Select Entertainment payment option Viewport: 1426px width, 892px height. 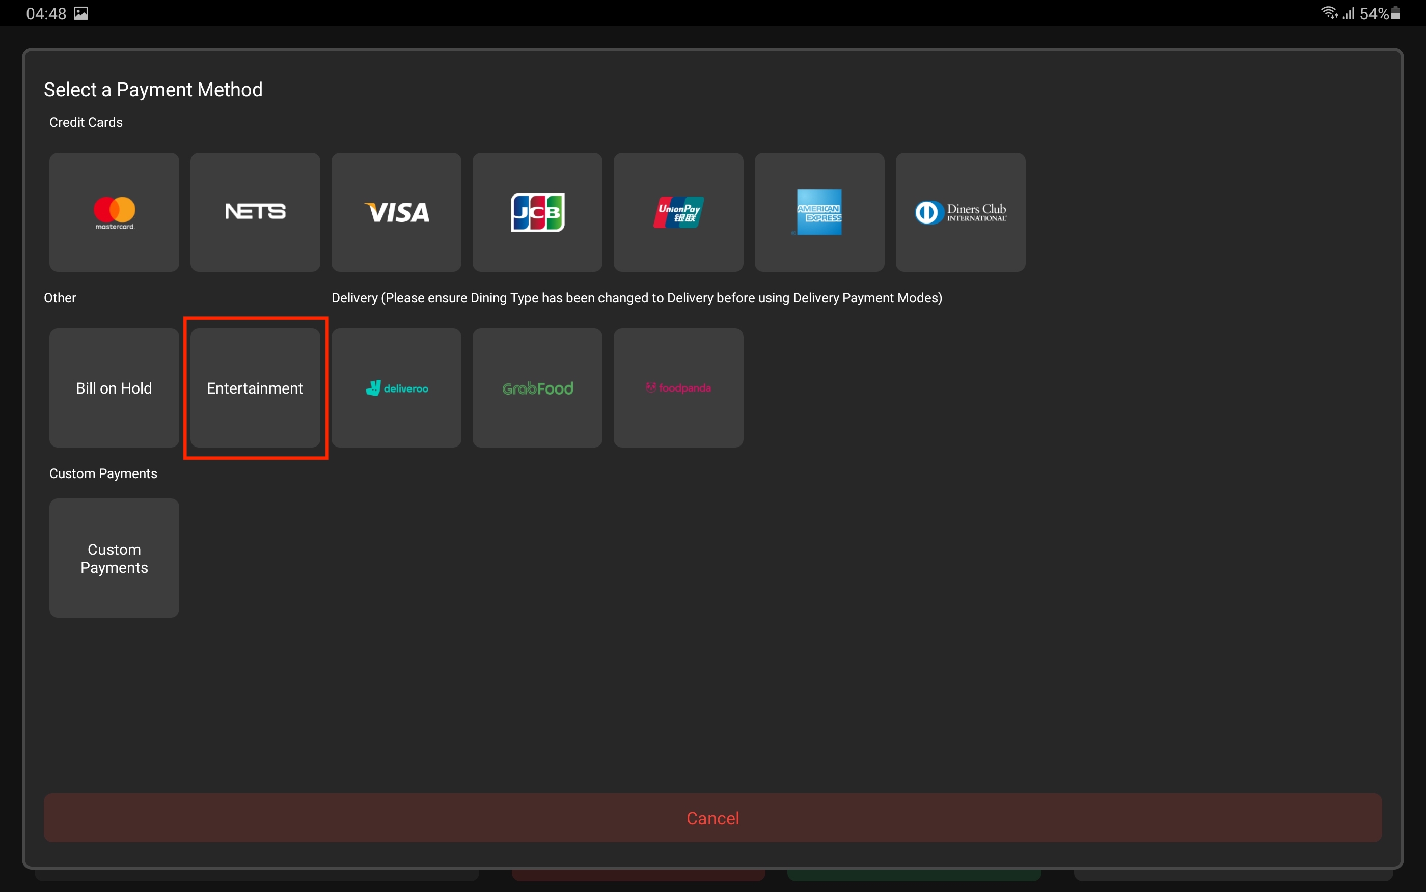[255, 388]
